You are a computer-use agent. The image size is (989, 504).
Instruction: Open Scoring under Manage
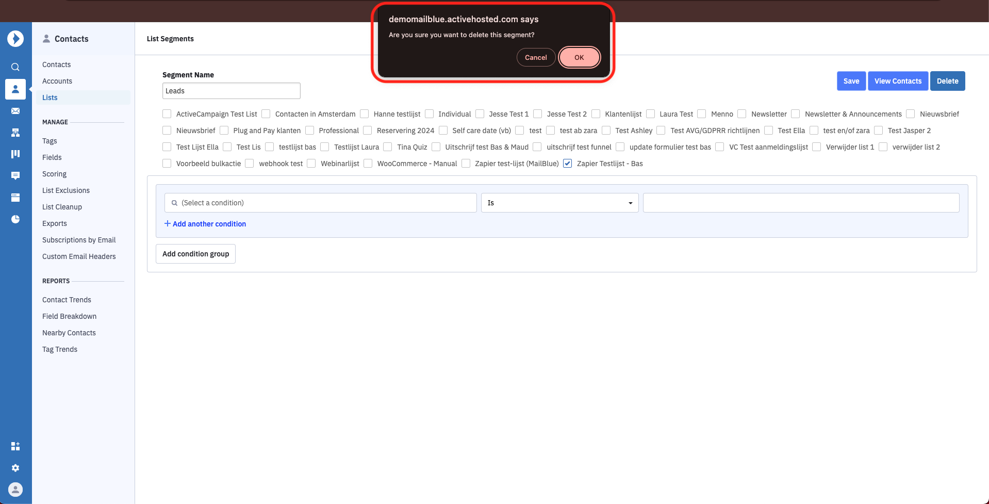click(55, 174)
